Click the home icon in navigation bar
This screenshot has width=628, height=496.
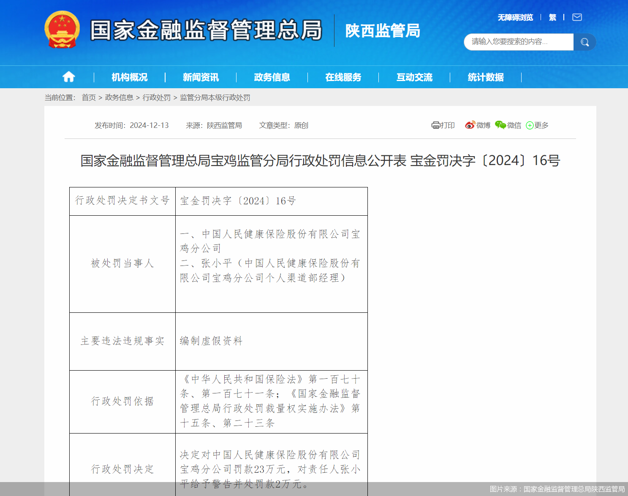click(68, 77)
